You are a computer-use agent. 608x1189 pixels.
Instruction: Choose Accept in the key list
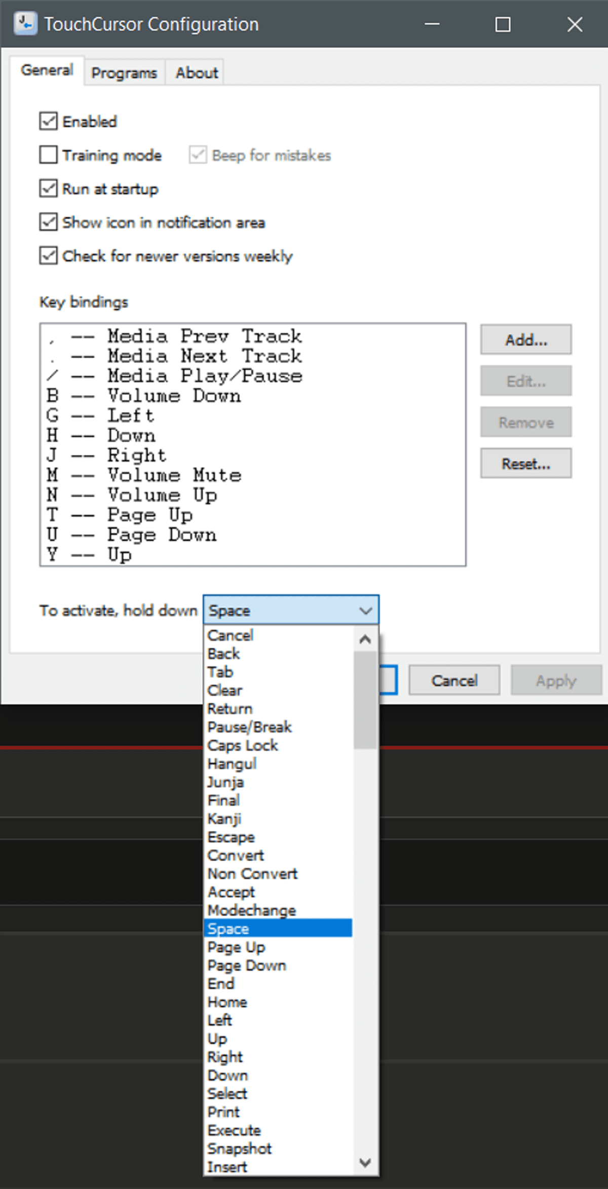(x=278, y=892)
